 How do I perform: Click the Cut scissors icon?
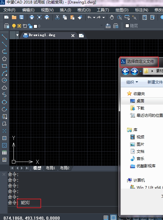pyautogui.click(x=57, y=17)
